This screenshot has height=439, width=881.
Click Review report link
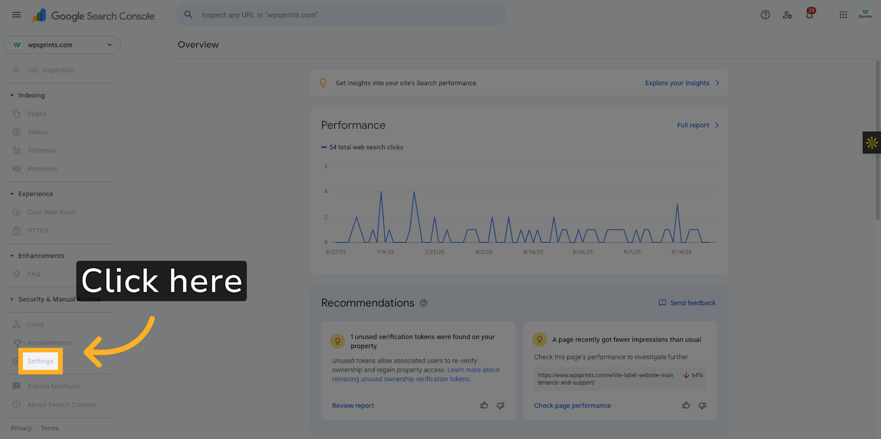pyautogui.click(x=353, y=405)
